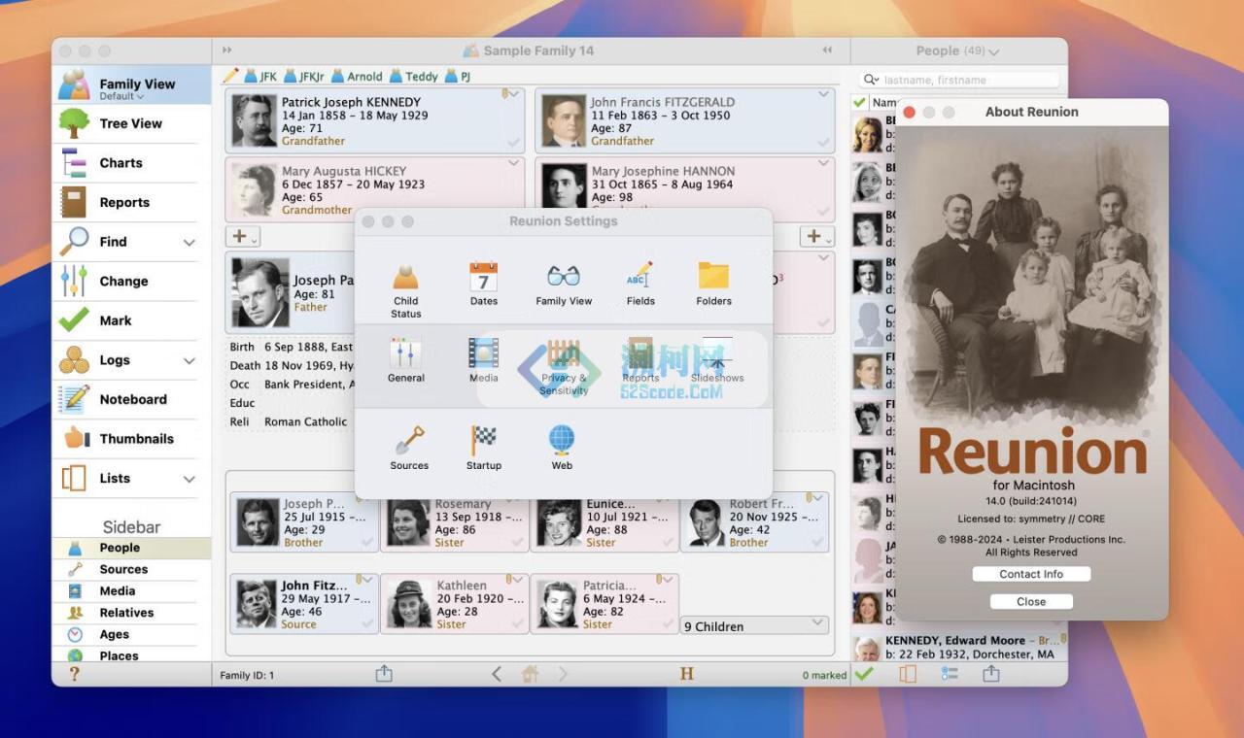Screen dimensions: 1244x738
Task: Open the People count dropdown
Action: pyautogui.click(x=957, y=50)
